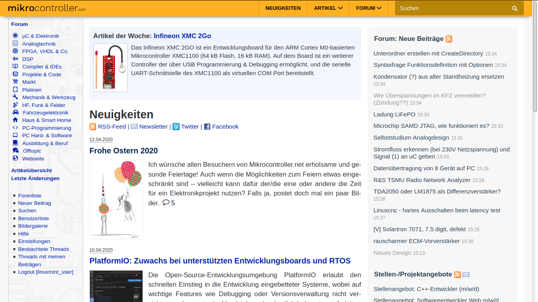Open the Infineon XMC 2Go article link
538x302 pixels.
pos(182,36)
